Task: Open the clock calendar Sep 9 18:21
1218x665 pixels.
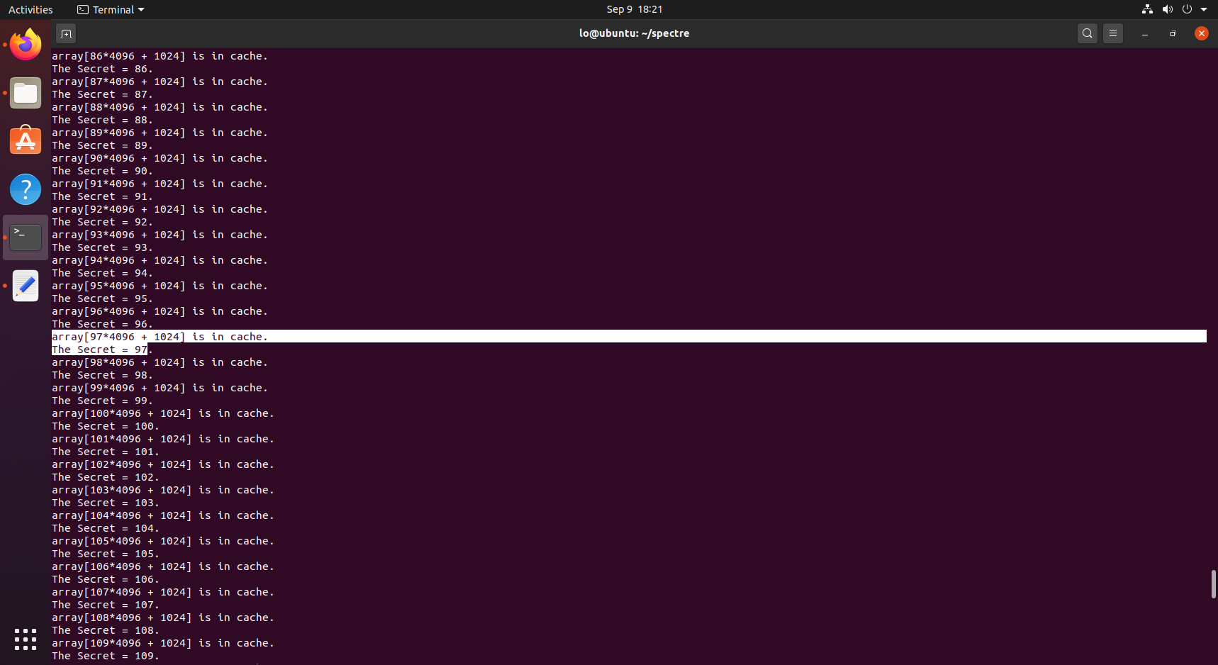Action: click(635, 9)
